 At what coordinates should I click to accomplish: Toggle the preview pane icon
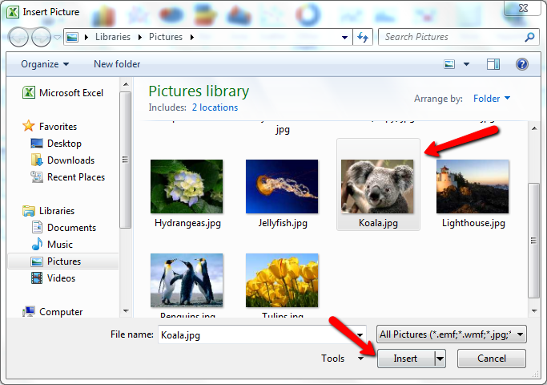pyautogui.click(x=493, y=64)
